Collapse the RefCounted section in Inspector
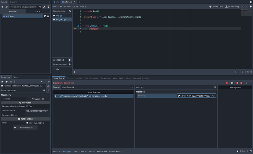 point(25,119)
